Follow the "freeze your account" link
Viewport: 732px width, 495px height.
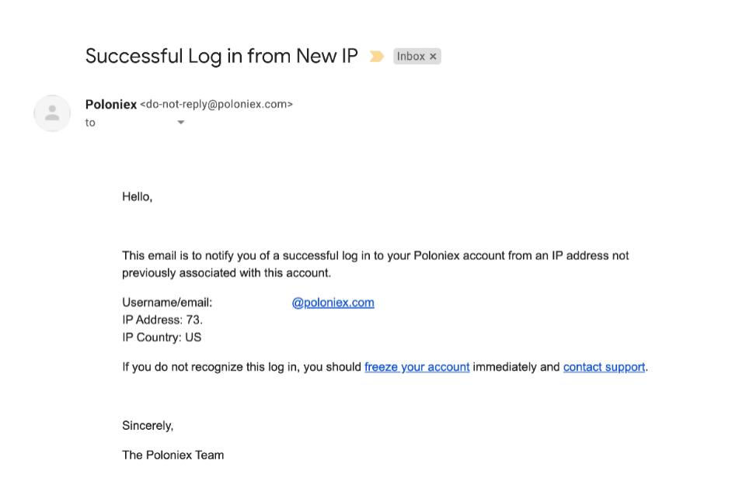pos(417,367)
